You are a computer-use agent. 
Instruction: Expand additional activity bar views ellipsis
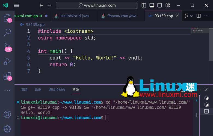click(7, 90)
